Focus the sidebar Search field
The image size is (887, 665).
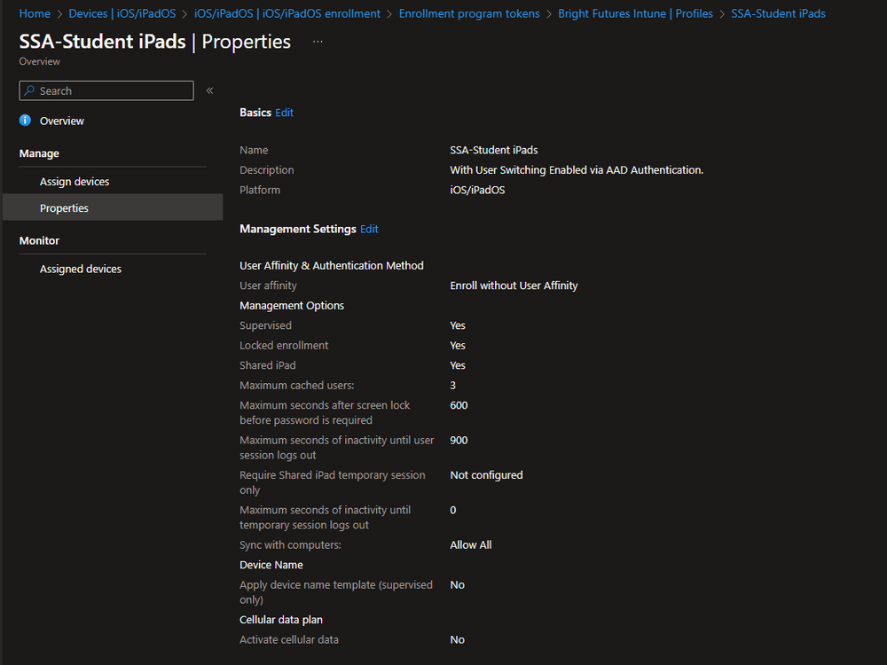click(x=106, y=90)
